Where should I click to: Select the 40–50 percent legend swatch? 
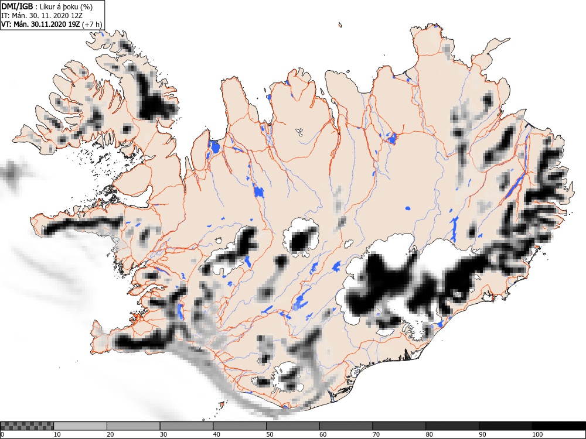[x=240, y=426]
